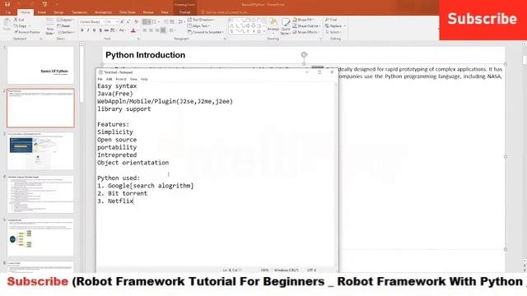This screenshot has width=527, height=296.
Task: Open the Convert to SmartArt dropdown
Action: click(x=206, y=32)
